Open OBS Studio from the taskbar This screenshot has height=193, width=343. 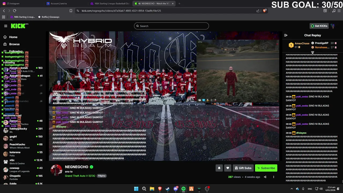click(x=207, y=189)
